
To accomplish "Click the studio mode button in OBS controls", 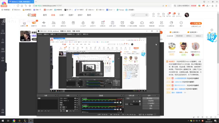I will click(x=151, y=103).
